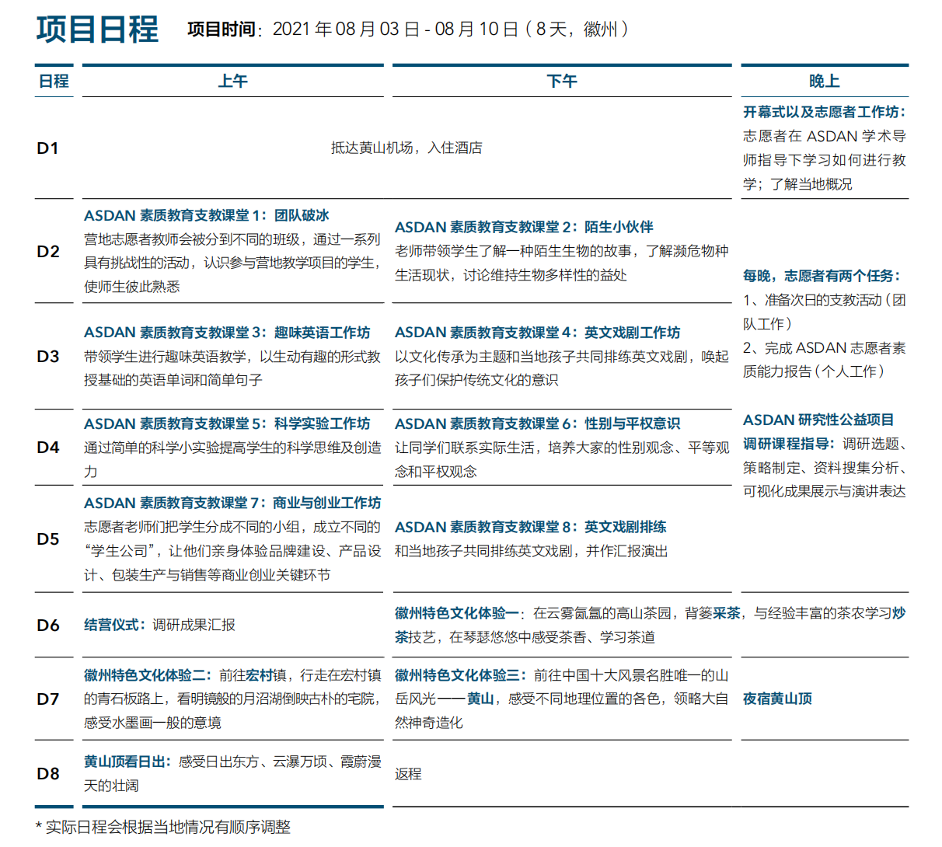The image size is (942, 847).
Task: Click the D3 day label
Action: click(48, 356)
